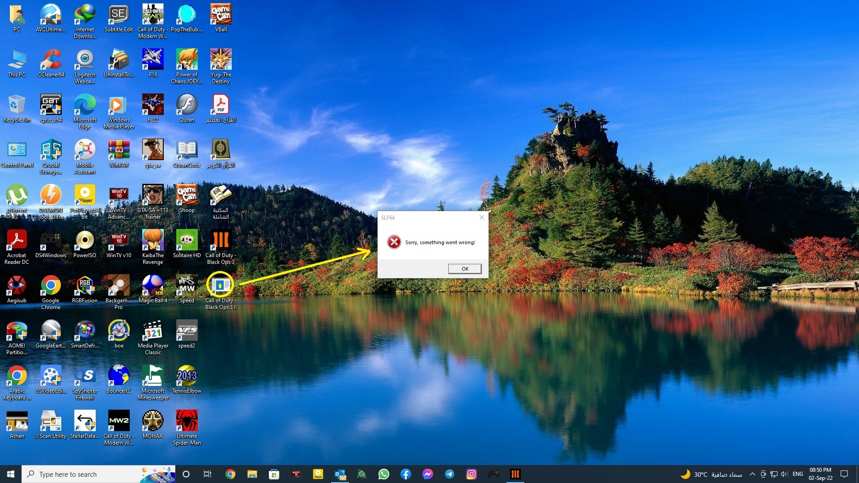Select the Magic Ball 4 icon
Image resolution: width=859 pixels, height=483 pixels.
tap(153, 289)
